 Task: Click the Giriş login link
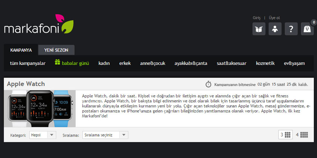click(257, 18)
